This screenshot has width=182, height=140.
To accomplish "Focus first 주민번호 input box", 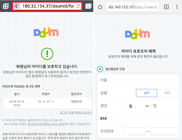I will [x=135, y=131].
